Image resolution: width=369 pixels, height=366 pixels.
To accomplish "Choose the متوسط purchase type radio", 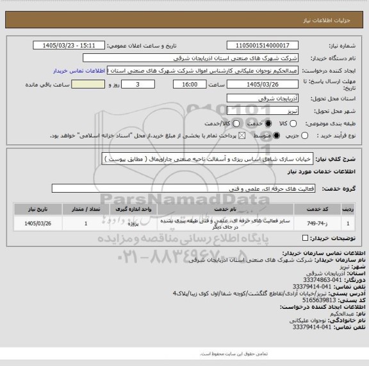I will 276,135.
